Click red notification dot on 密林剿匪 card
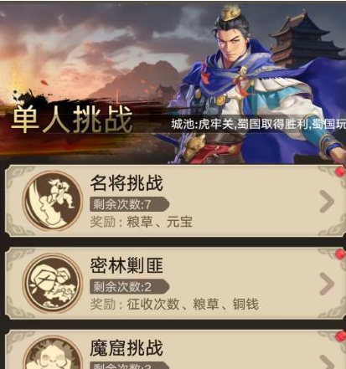 click(340, 254)
